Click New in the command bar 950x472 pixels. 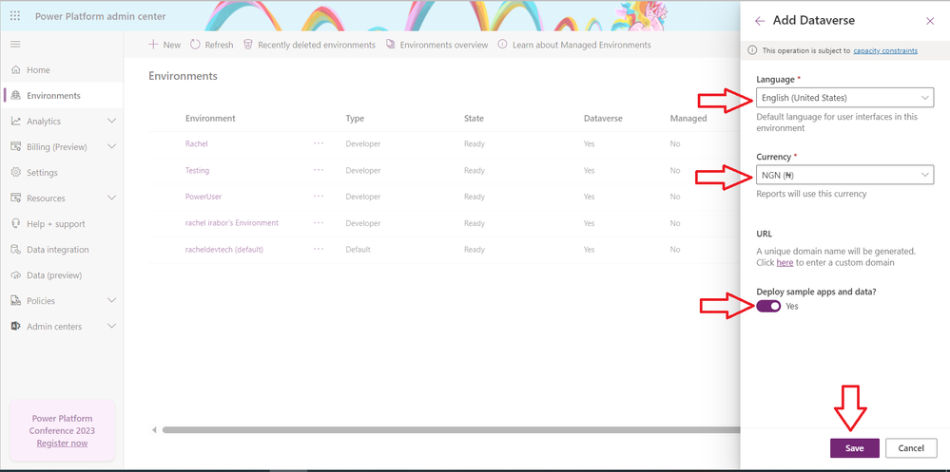coord(165,45)
